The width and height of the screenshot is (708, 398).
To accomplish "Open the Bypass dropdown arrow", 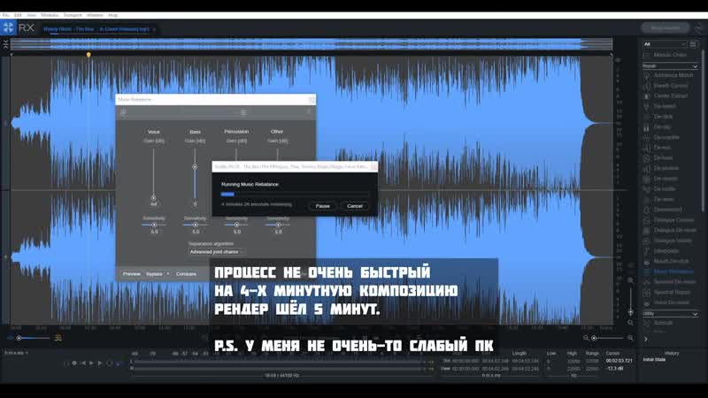I will tap(168, 274).
